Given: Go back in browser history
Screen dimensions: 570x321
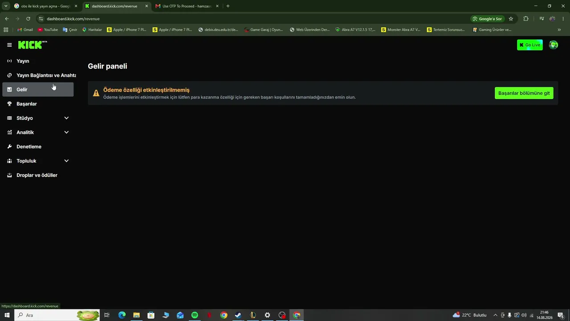Looking at the screenshot, I should pyautogui.click(x=7, y=19).
